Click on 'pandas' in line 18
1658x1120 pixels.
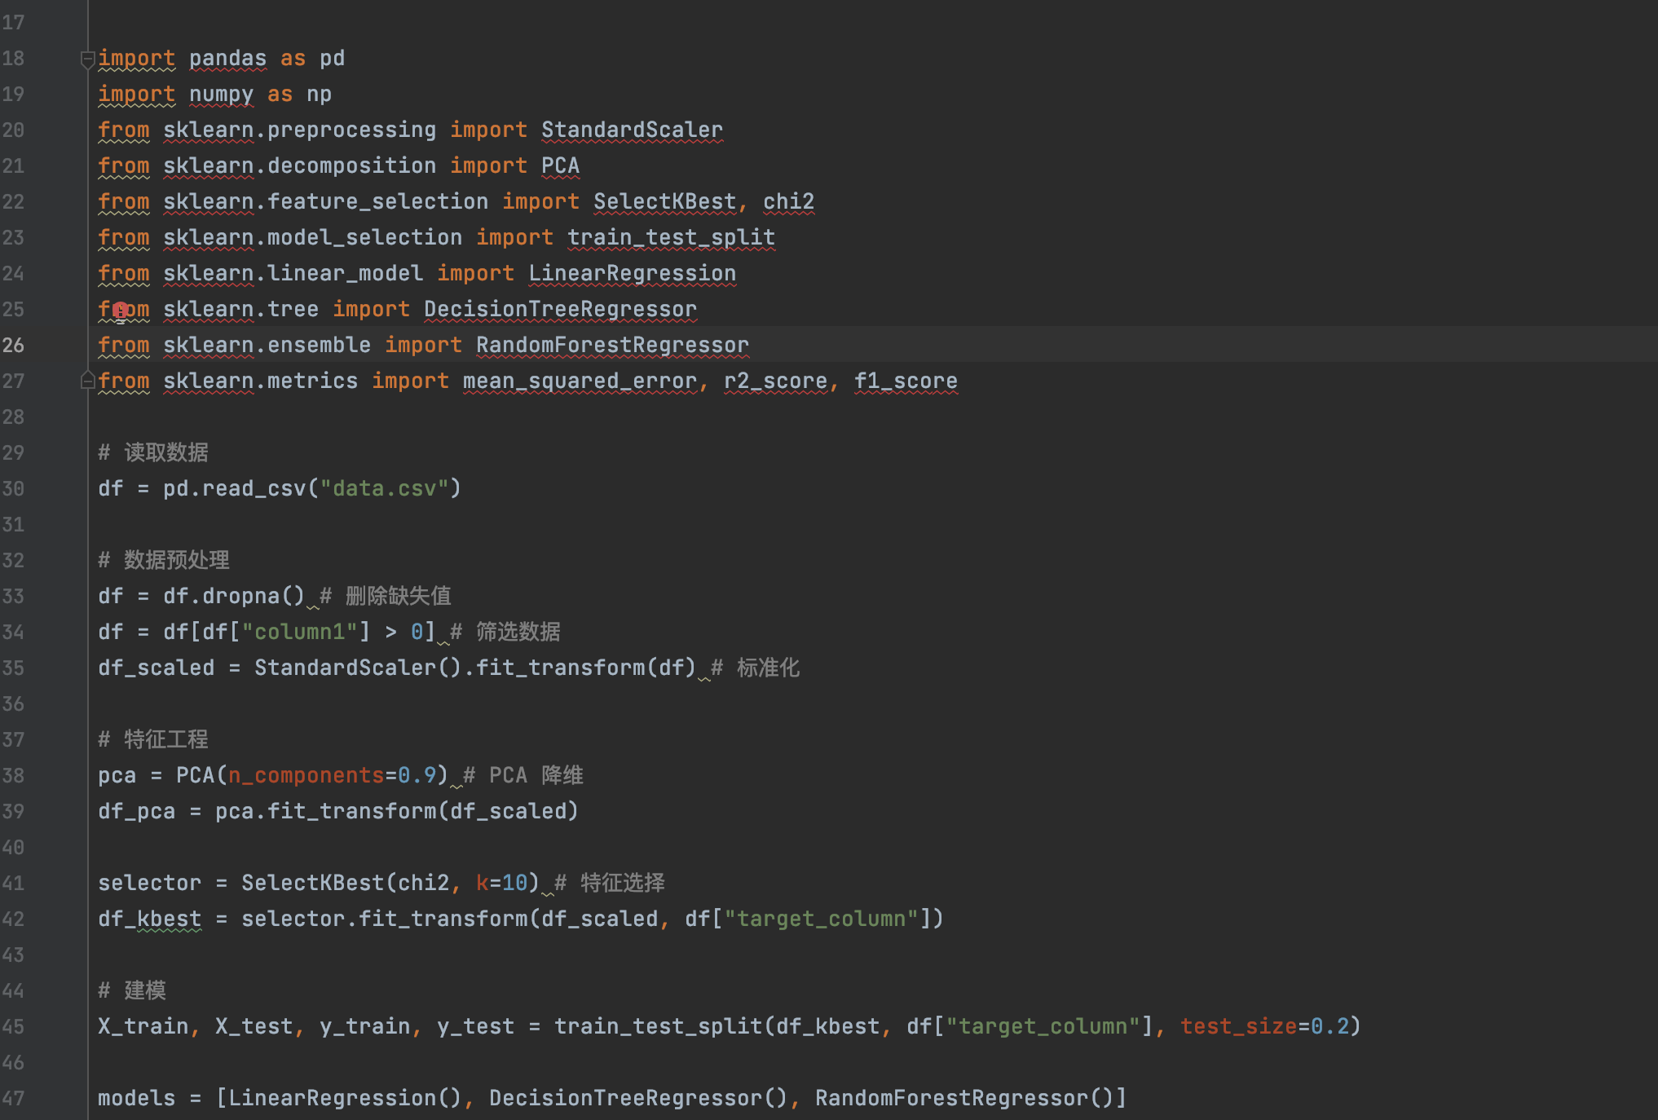227,59
